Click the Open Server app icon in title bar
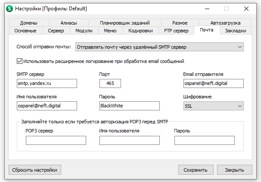The height and width of the screenshot is (182, 261). pos(8,8)
